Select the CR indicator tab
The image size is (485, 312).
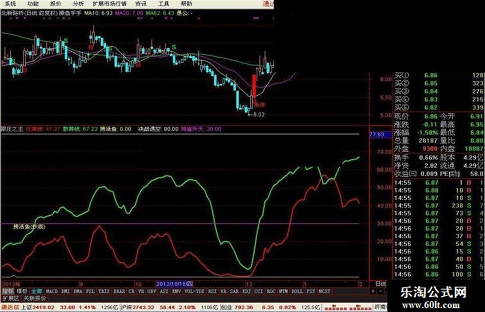131,292
